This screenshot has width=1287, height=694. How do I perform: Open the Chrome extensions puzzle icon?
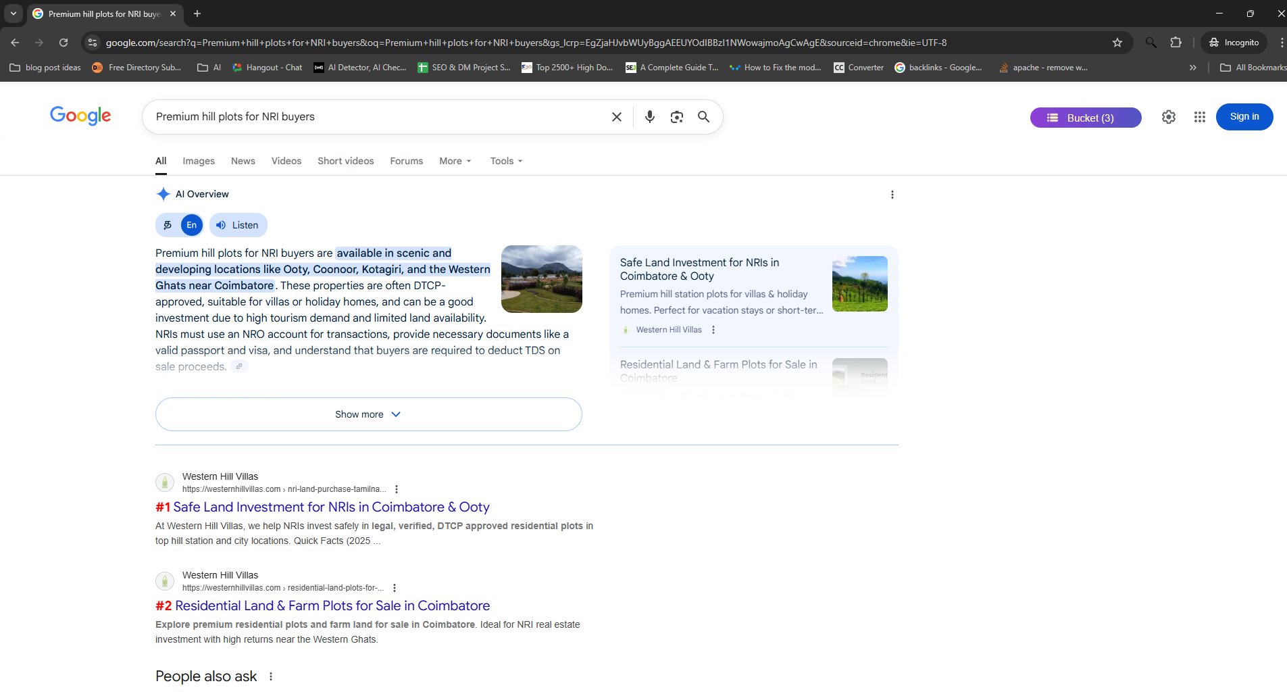point(1176,43)
